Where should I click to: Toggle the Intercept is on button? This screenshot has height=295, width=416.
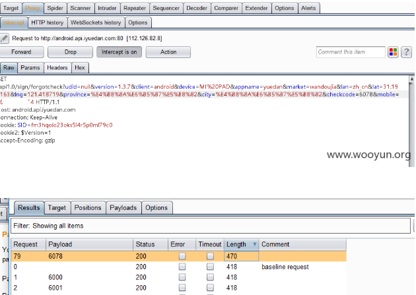[x=119, y=52]
